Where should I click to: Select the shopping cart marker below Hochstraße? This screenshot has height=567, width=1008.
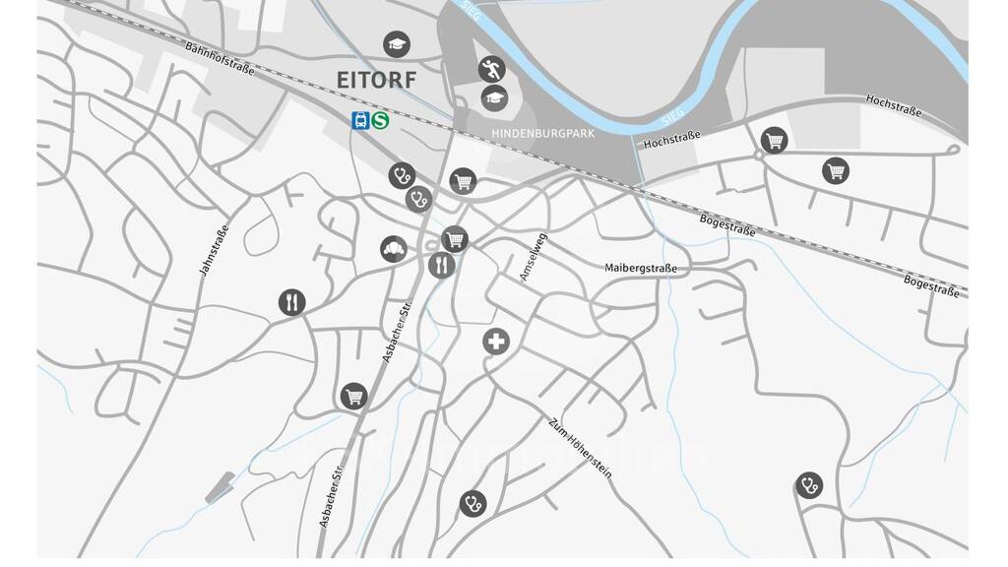[x=836, y=171]
